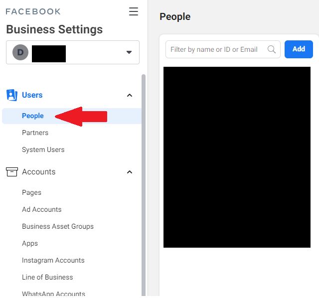Image resolution: width=319 pixels, height=298 pixels.
Task: Click the Business Settings heading
Action: pos(54,29)
